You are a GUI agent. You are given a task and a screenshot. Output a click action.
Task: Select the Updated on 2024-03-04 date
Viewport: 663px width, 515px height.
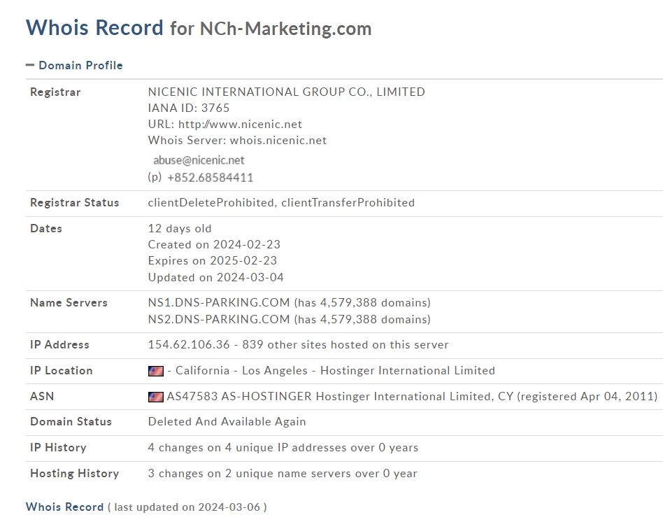pyautogui.click(x=216, y=277)
